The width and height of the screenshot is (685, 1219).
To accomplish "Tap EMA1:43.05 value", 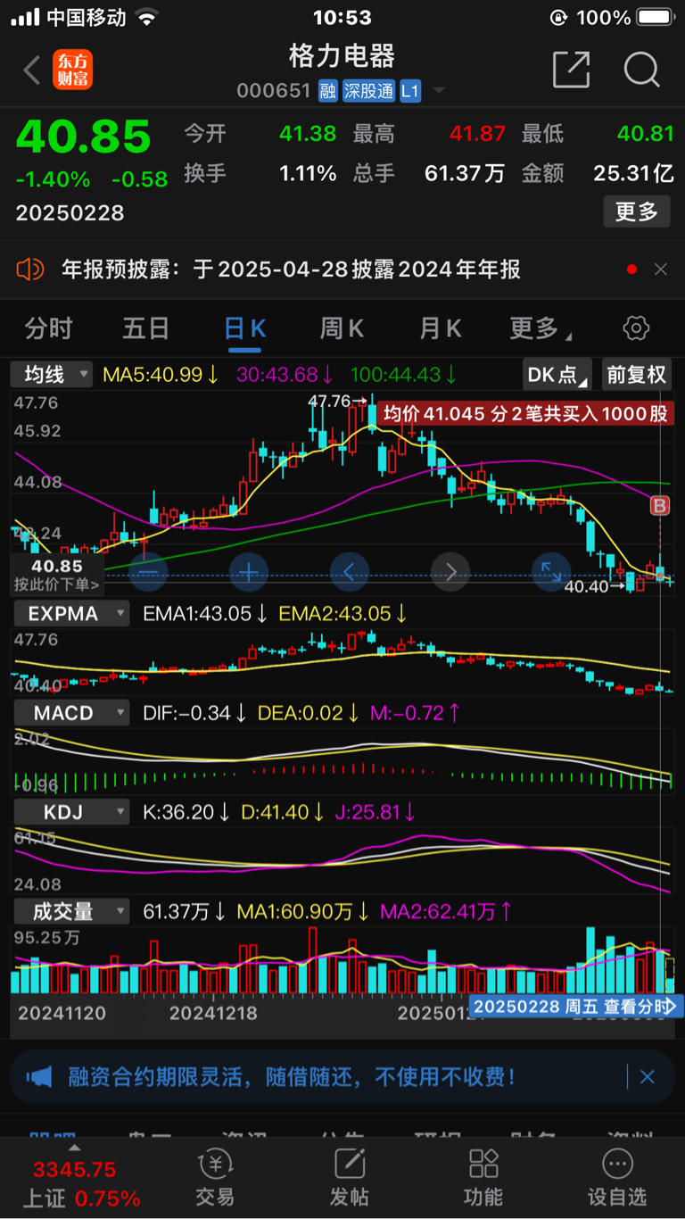I will click(205, 613).
